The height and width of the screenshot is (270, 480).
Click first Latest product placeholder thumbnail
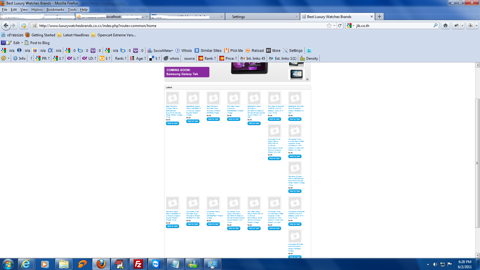172,98
